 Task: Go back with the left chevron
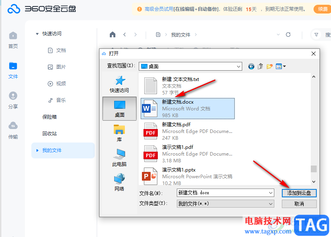pyautogui.click(x=124, y=35)
